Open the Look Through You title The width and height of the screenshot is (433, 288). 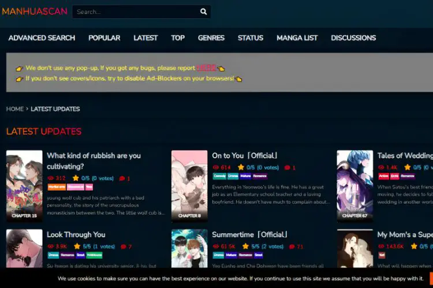click(76, 234)
